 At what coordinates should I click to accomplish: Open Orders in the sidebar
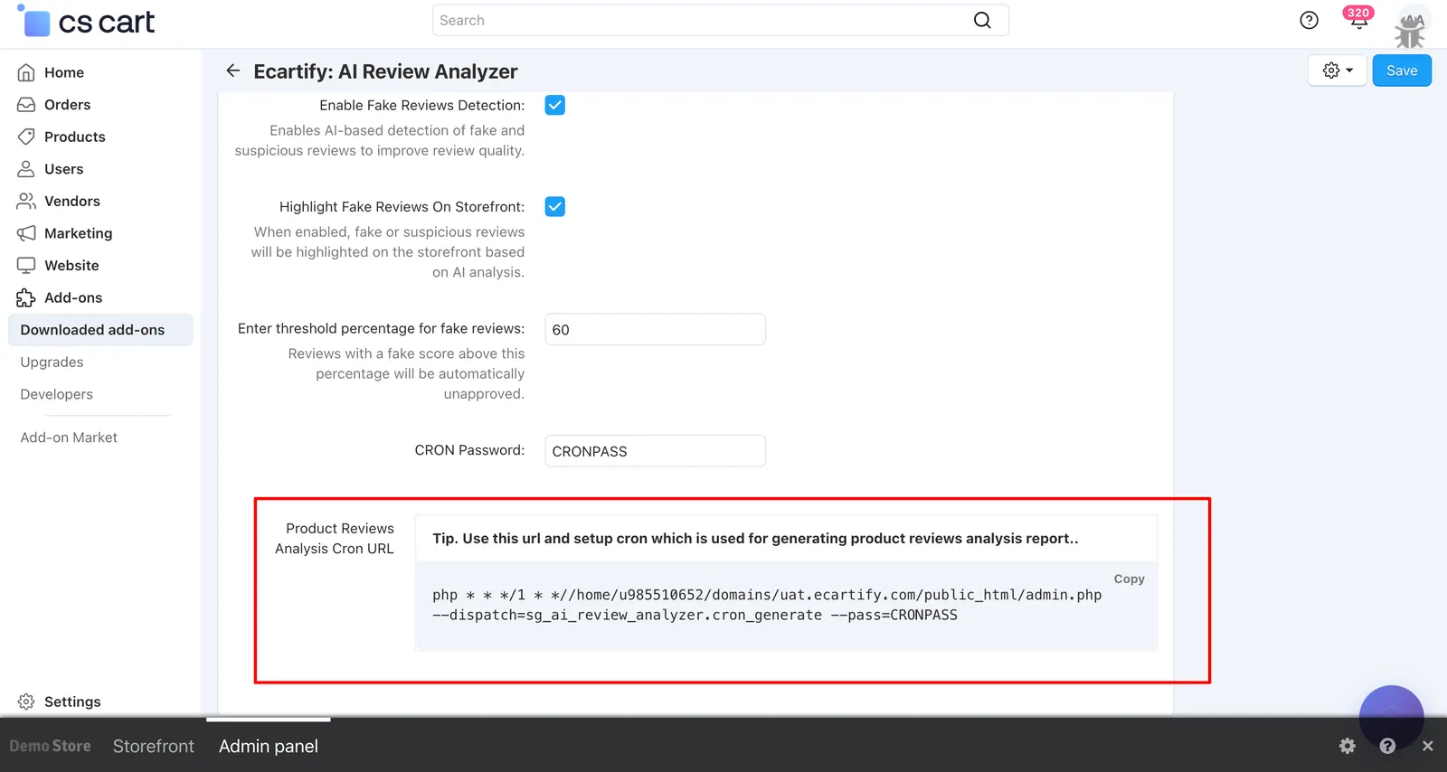click(x=67, y=105)
